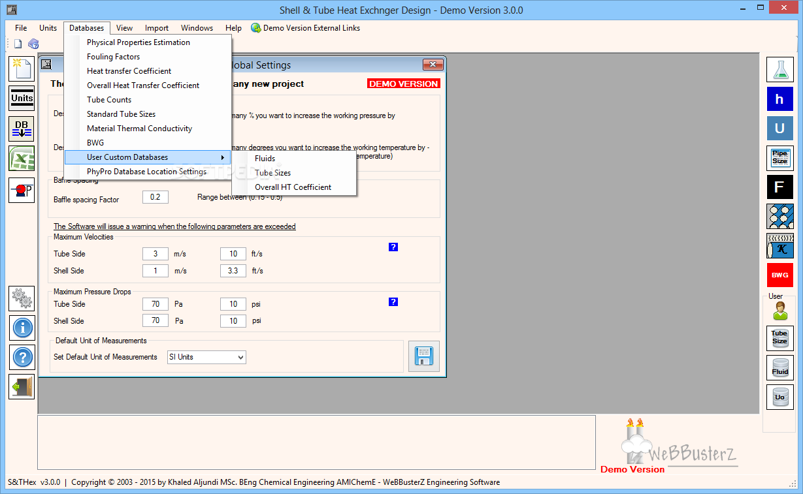The width and height of the screenshot is (803, 494).
Task: Open settings gears icon in left sidebar
Action: tap(22, 298)
